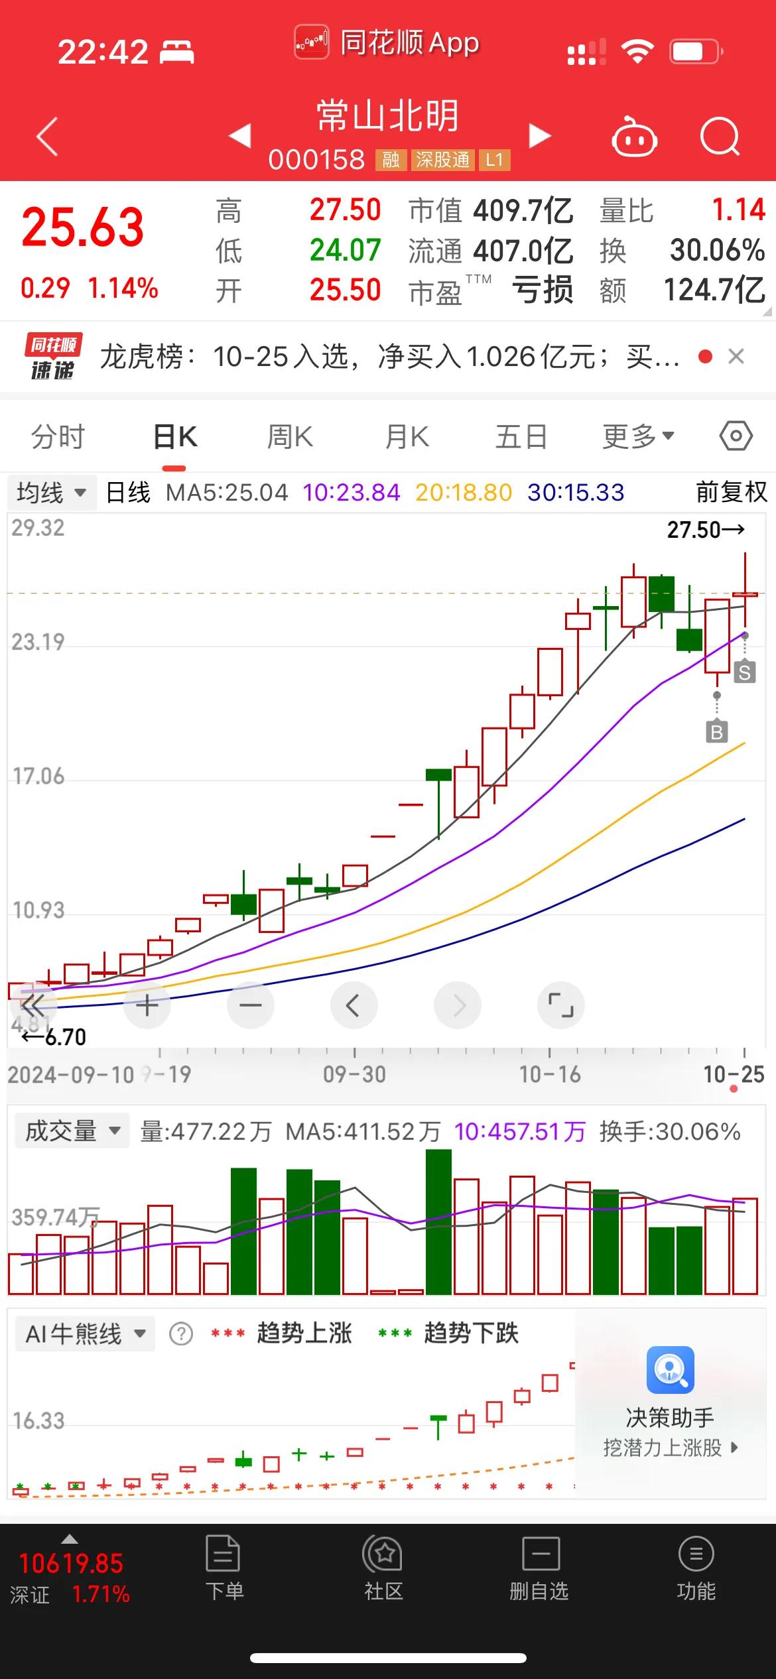This screenshot has height=1679, width=776.
Task: Switch to previous stock with left triangle
Action: 240,135
